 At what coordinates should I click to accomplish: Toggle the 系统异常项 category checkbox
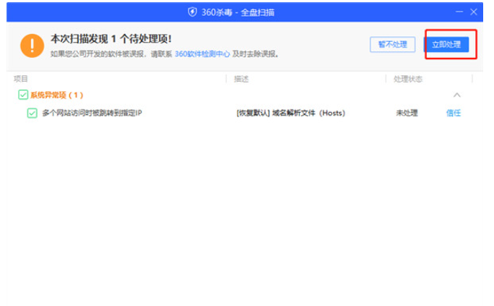pos(23,95)
